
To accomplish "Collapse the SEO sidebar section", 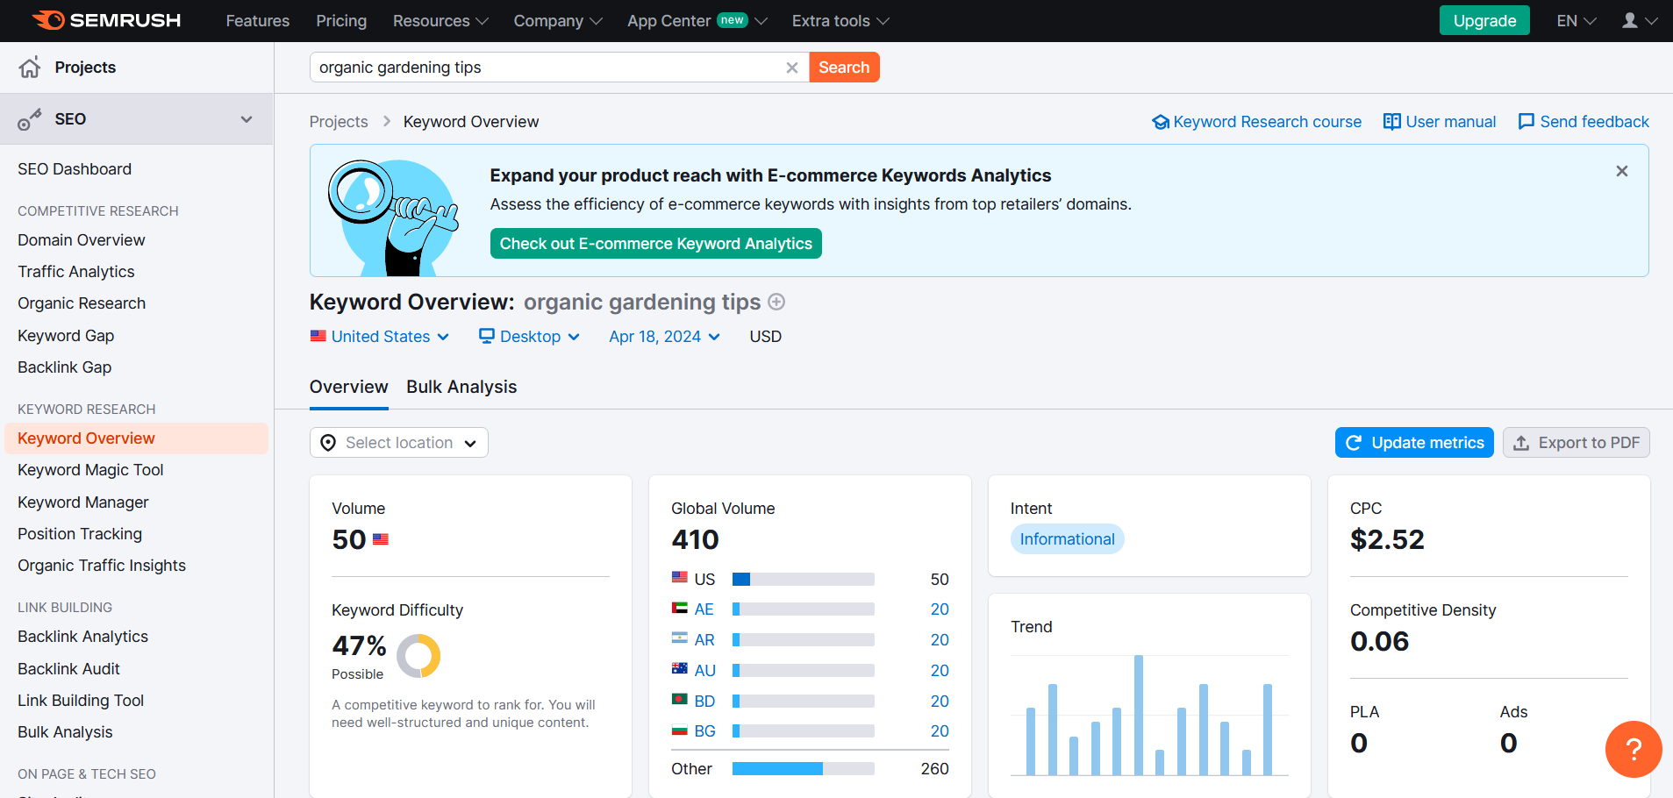I will coord(247,119).
